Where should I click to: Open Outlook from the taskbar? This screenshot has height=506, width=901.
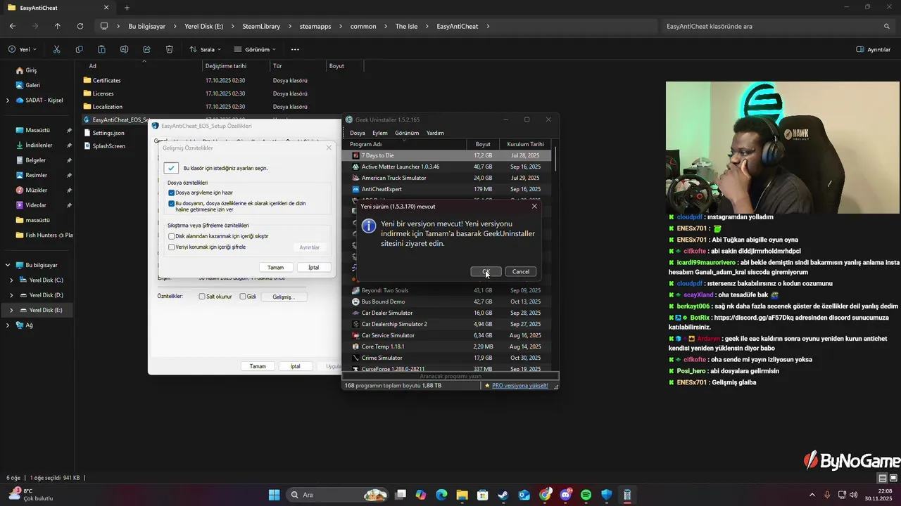[x=524, y=495]
